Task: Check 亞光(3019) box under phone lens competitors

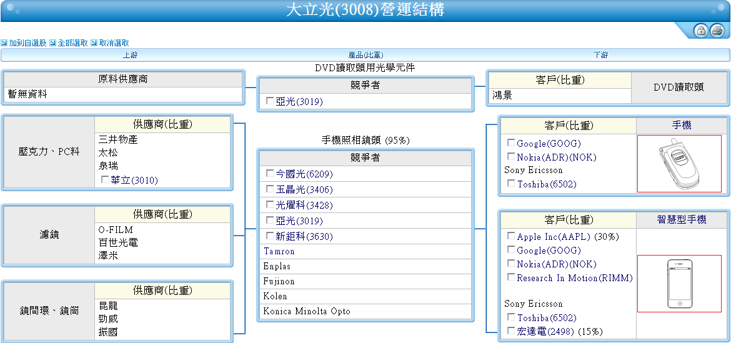Action: [x=269, y=221]
